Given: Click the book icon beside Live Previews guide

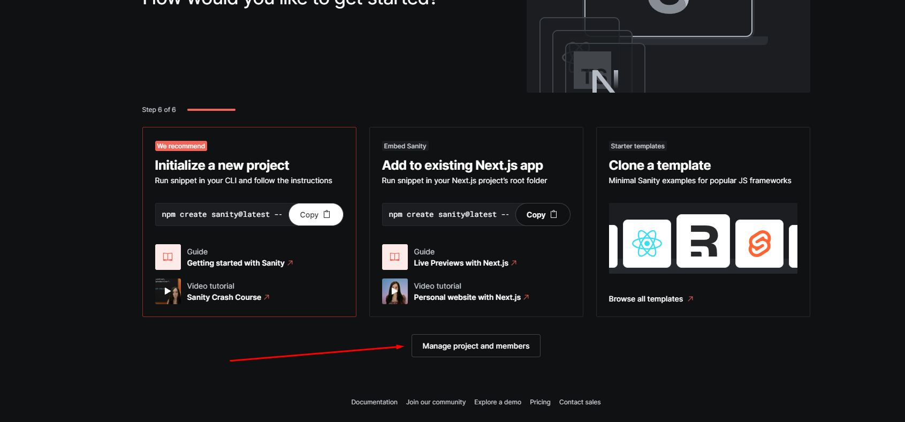Looking at the screenshot, I should point(394,257).
